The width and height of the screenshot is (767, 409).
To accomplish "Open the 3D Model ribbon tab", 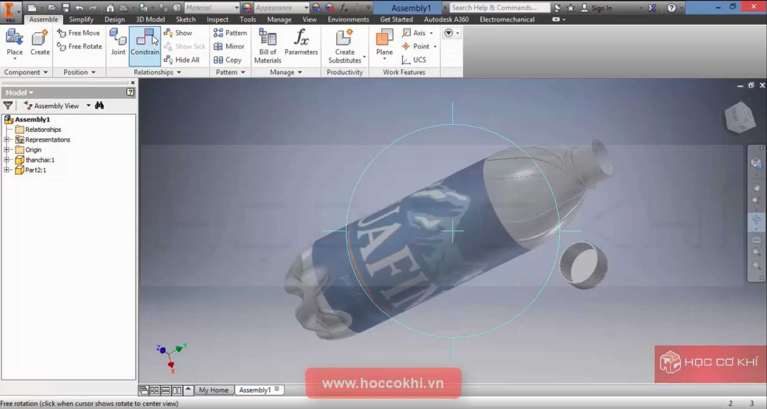I will coord(150,19).
